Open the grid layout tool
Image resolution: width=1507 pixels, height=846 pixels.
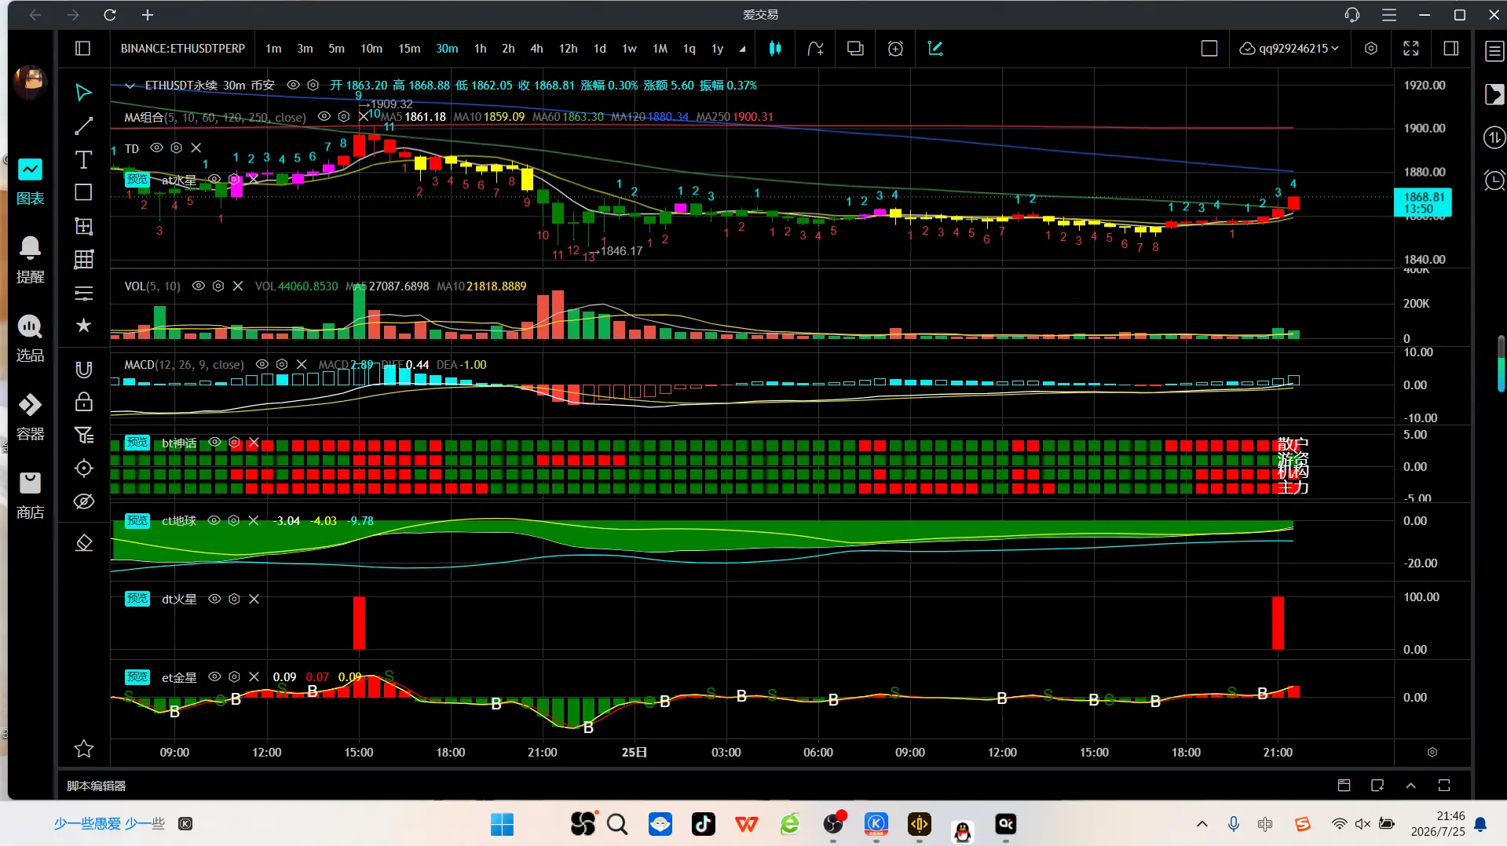pyautogui.click(x=83, y=259)
